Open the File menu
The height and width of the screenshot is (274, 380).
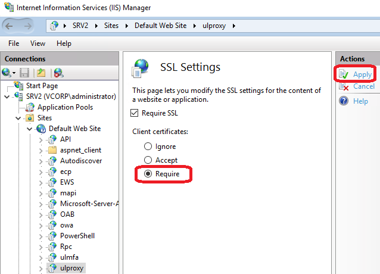[x=14, y=43]
